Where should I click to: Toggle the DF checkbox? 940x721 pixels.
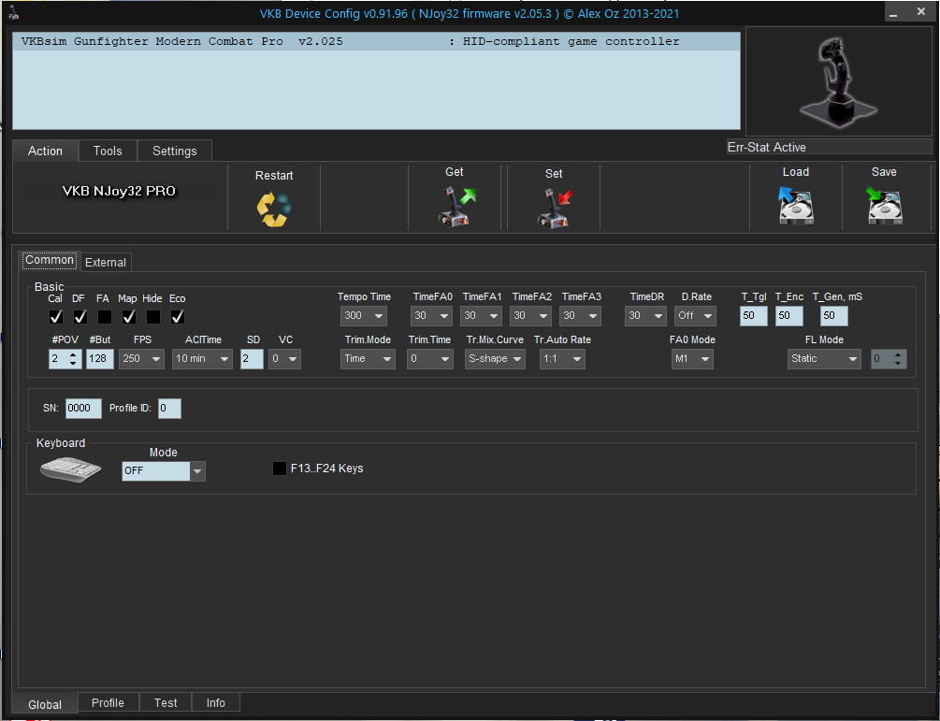pyautogui.click(x=80, y=316)
